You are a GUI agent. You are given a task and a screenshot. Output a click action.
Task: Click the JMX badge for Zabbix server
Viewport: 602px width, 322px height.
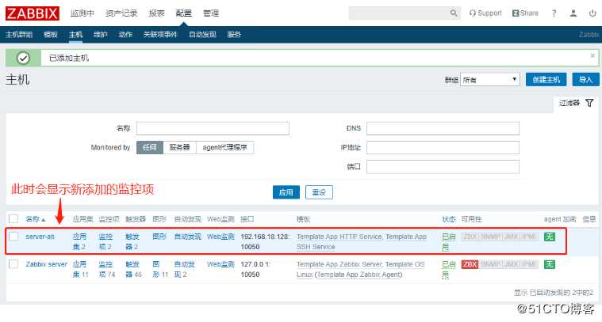(511, 264)
